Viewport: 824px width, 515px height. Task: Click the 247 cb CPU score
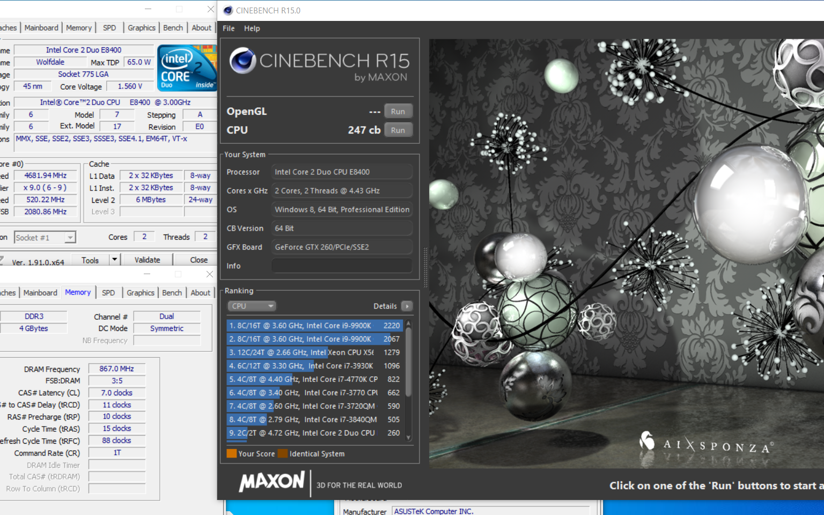pos(364,130)
